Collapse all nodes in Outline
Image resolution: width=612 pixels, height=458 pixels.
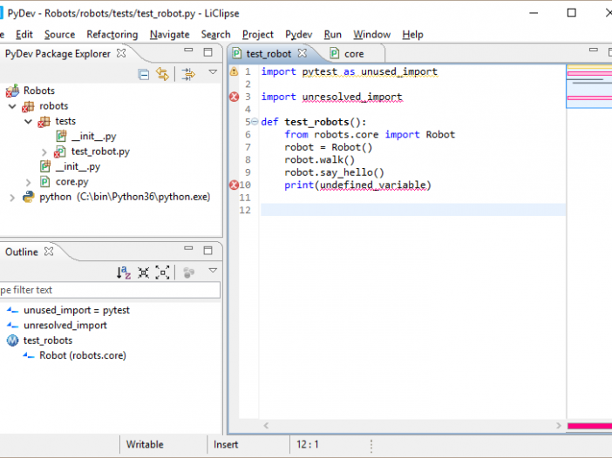coord(143,273)
